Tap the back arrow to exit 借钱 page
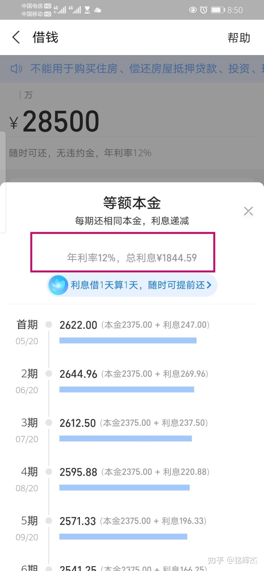264x571 pixels. (x=16, y=37)
